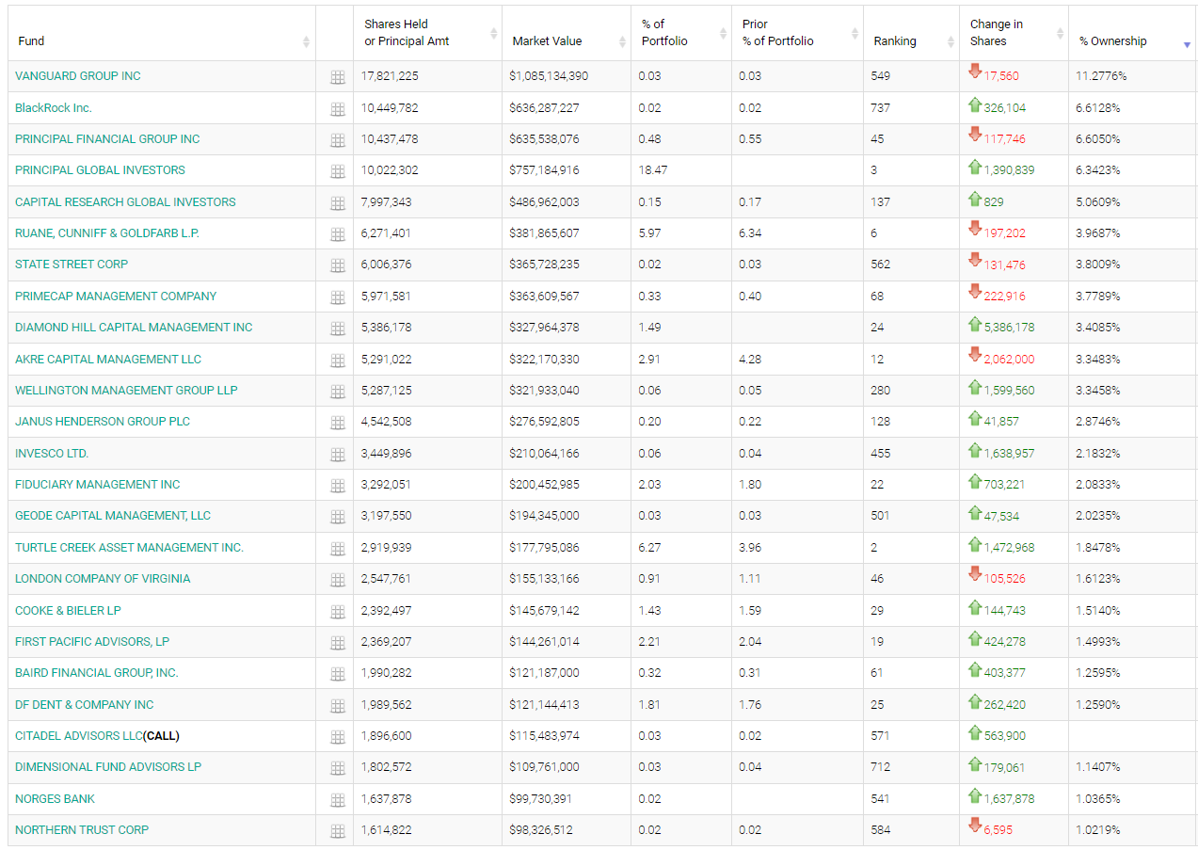Open PRIMECAP MANAGEMENT COMPANY link
The image size is (1198, 850).
pos(116,297)
